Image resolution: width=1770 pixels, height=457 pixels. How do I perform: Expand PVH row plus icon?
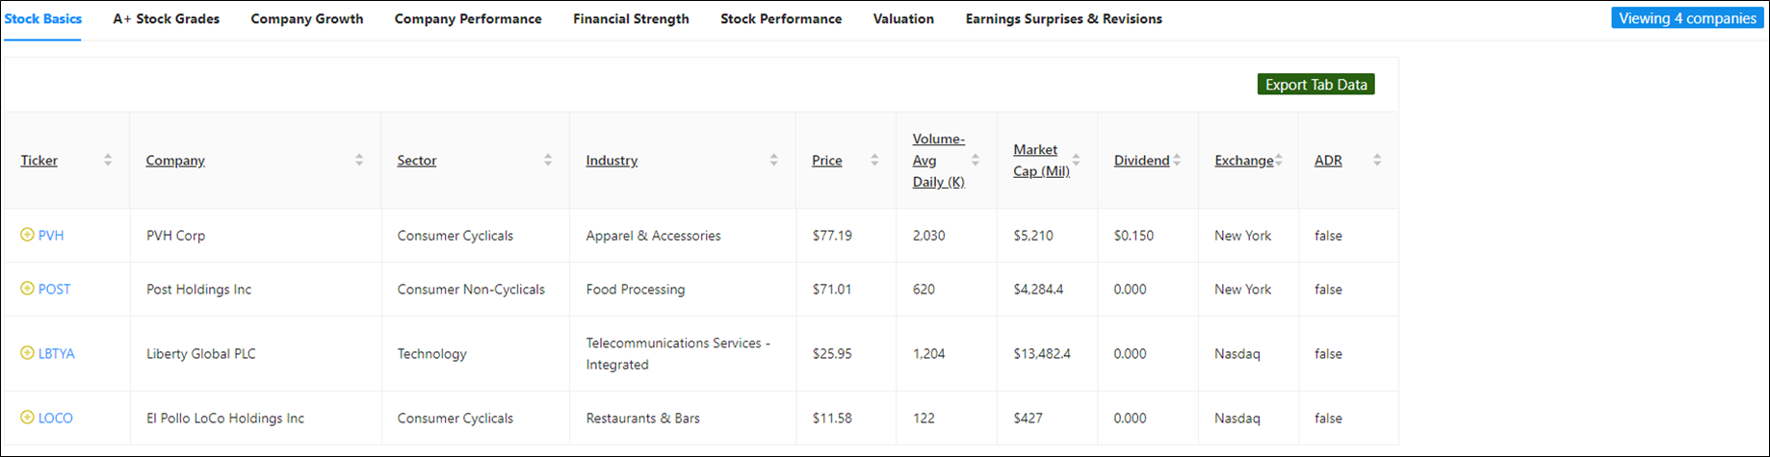27,235
